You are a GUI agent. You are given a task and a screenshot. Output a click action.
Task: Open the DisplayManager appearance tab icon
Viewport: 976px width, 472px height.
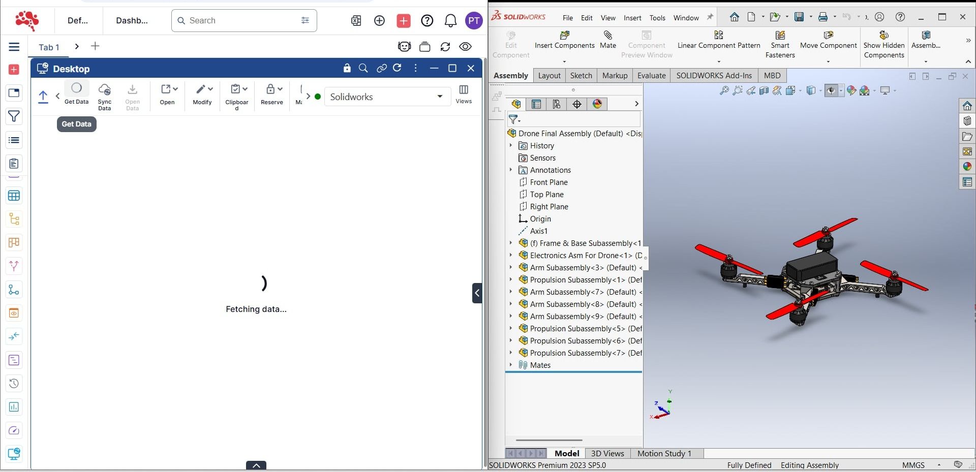pos(597,104)
